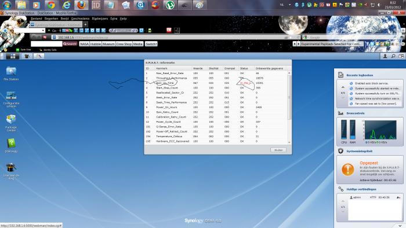The height and width of the screenshot is (228, 406).
Task: Click InDesign icon in Windows taskbar
Action: pos(96,5)
